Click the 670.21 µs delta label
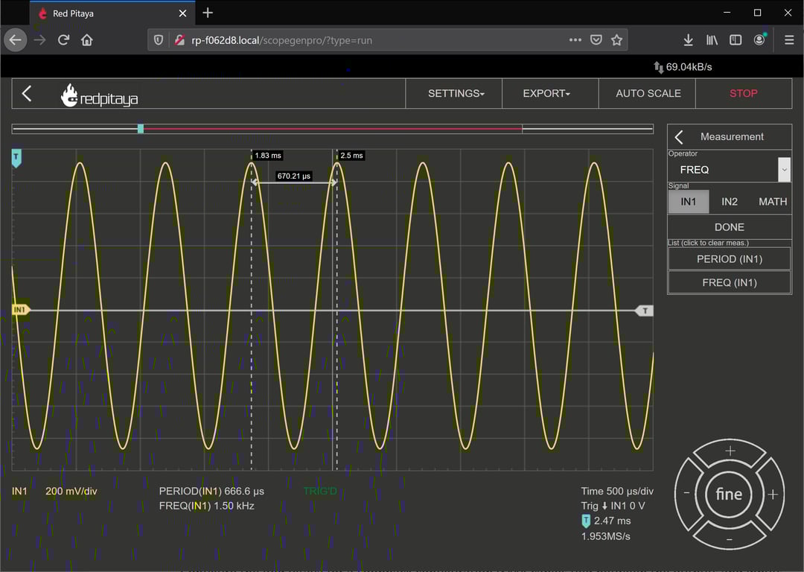804x572 pixels. click(294, 176)
